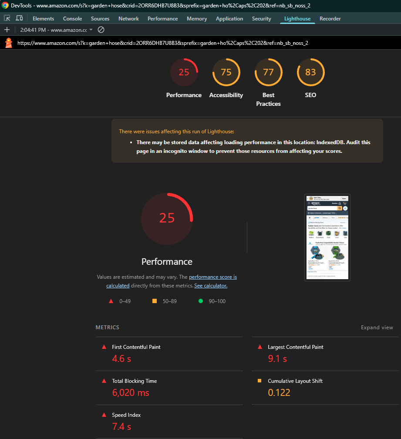Click the orange square beside Cumulative Layout Shift

[259, 381]
